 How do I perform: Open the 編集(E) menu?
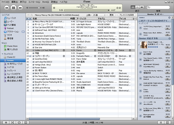[15, 2]
